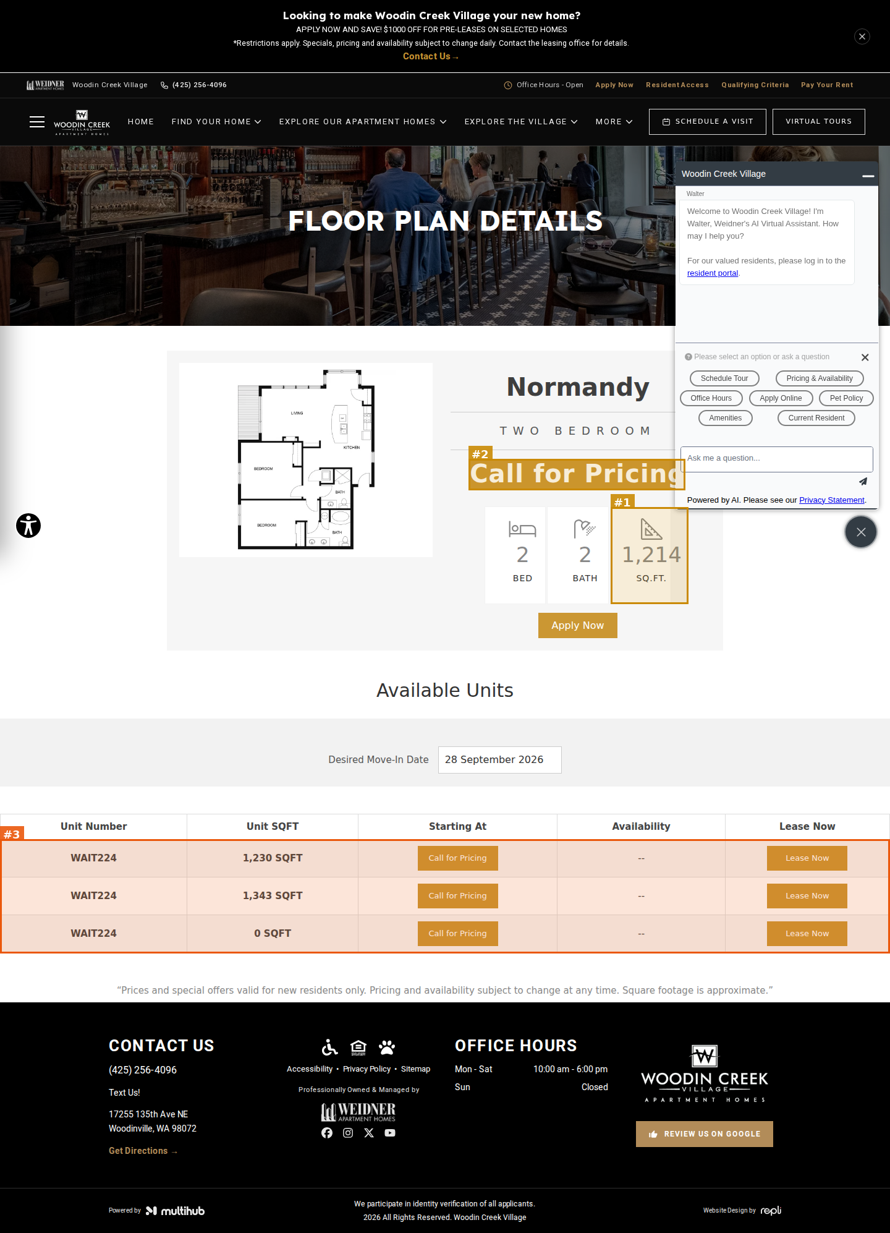Click Lease Now for the 0 SQFT unit

807,934
